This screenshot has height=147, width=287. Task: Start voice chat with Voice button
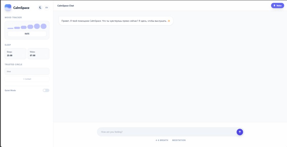pos(277,6)
